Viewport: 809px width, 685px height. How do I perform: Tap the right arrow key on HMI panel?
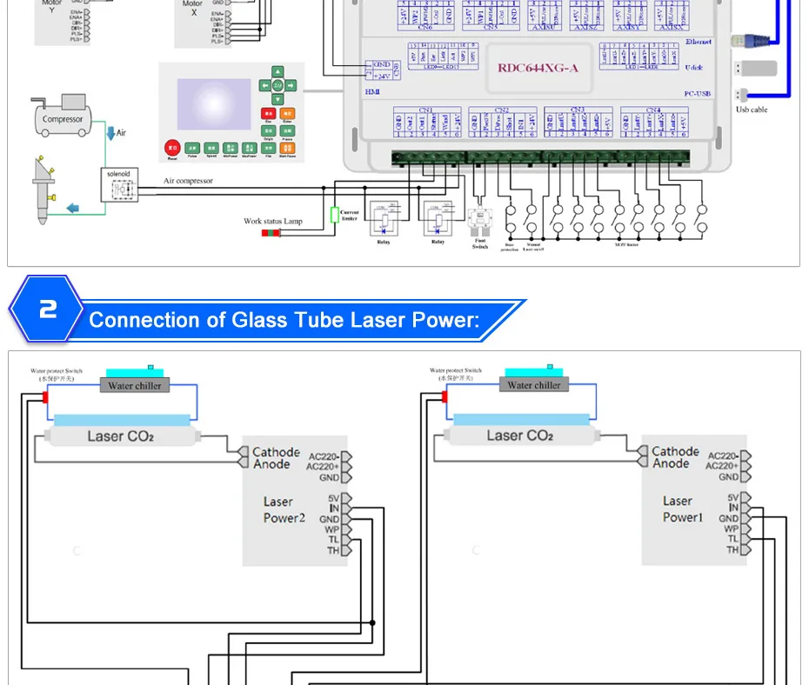click(x=291, y=85)
